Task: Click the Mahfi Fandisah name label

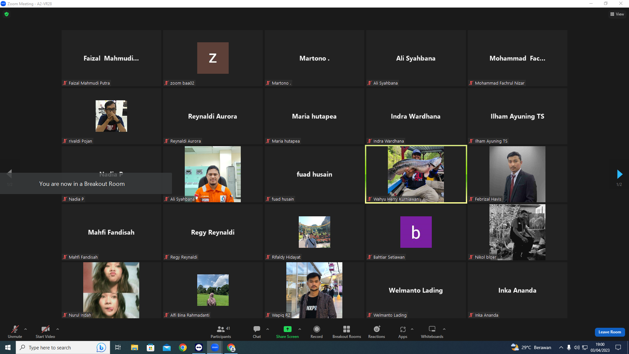Action: [x=83, y=257]
